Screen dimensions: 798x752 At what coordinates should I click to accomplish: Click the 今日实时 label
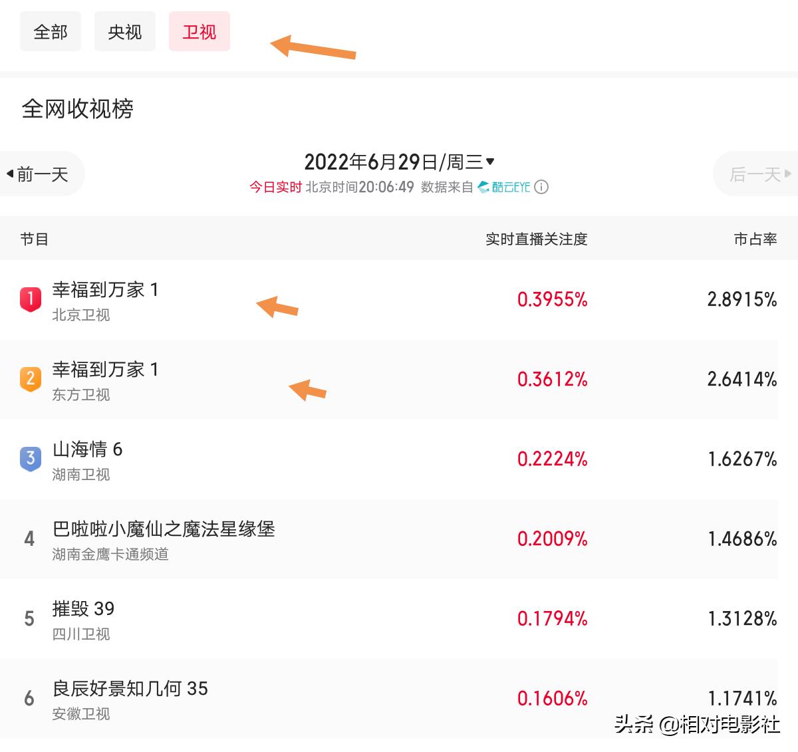coord(275,188)
